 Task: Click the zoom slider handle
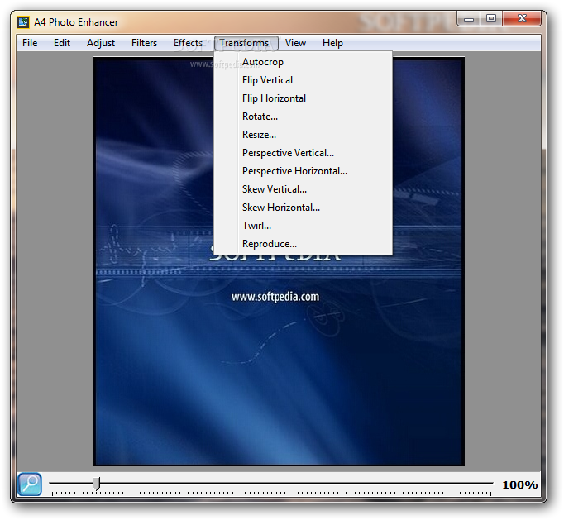pyautogui.click(x=97, y=484)
